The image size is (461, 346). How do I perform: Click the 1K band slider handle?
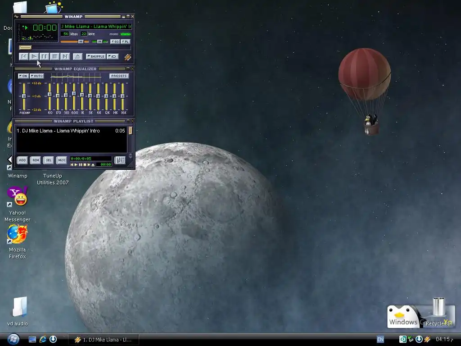tap(82, 95)
